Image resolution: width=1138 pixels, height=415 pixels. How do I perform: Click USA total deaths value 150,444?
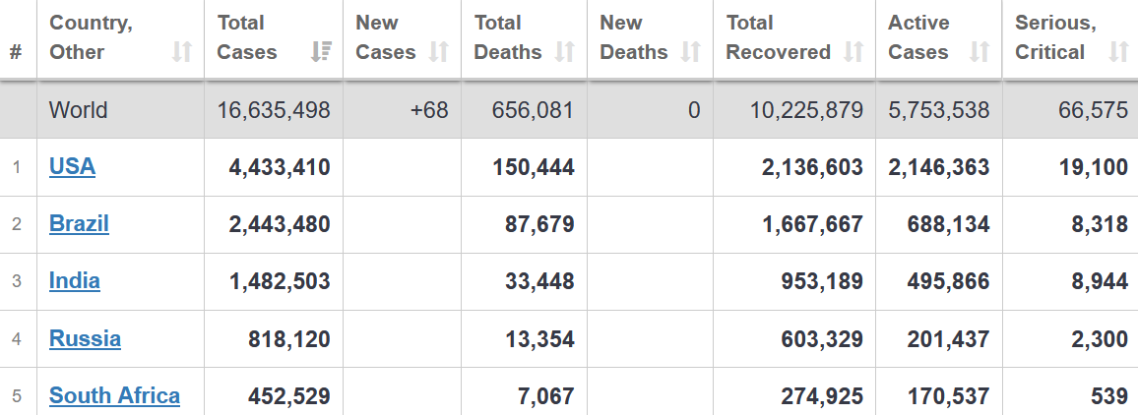point(533,167)
